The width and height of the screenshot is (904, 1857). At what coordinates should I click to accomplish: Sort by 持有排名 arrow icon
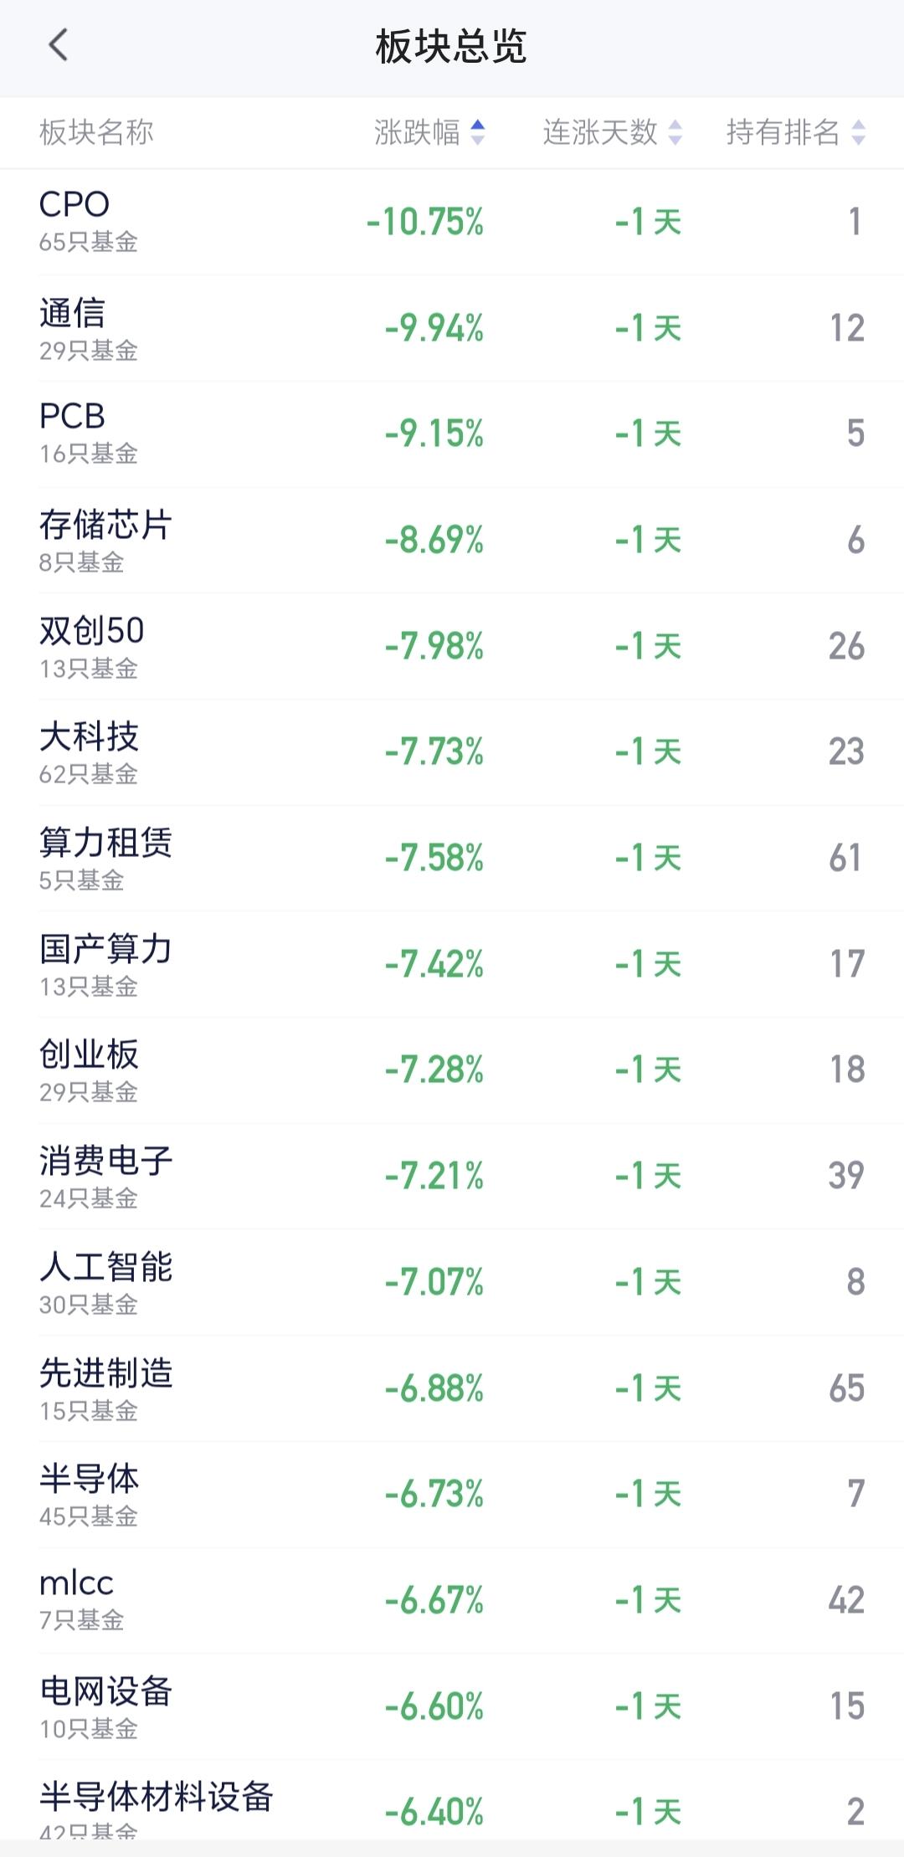(859, 132)
